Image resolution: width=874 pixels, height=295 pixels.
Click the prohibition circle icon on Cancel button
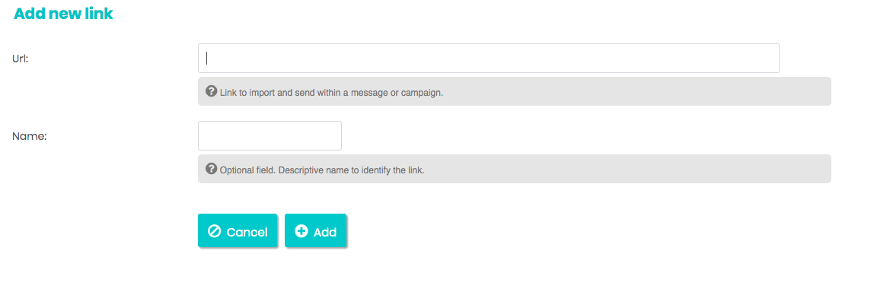[x=214, y=231]
